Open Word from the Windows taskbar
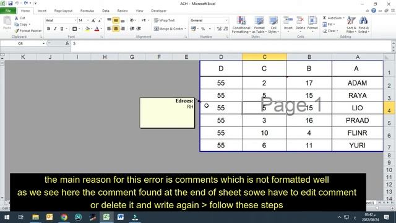The height and width of the screenshot is (223, 396). pos(121,217)
